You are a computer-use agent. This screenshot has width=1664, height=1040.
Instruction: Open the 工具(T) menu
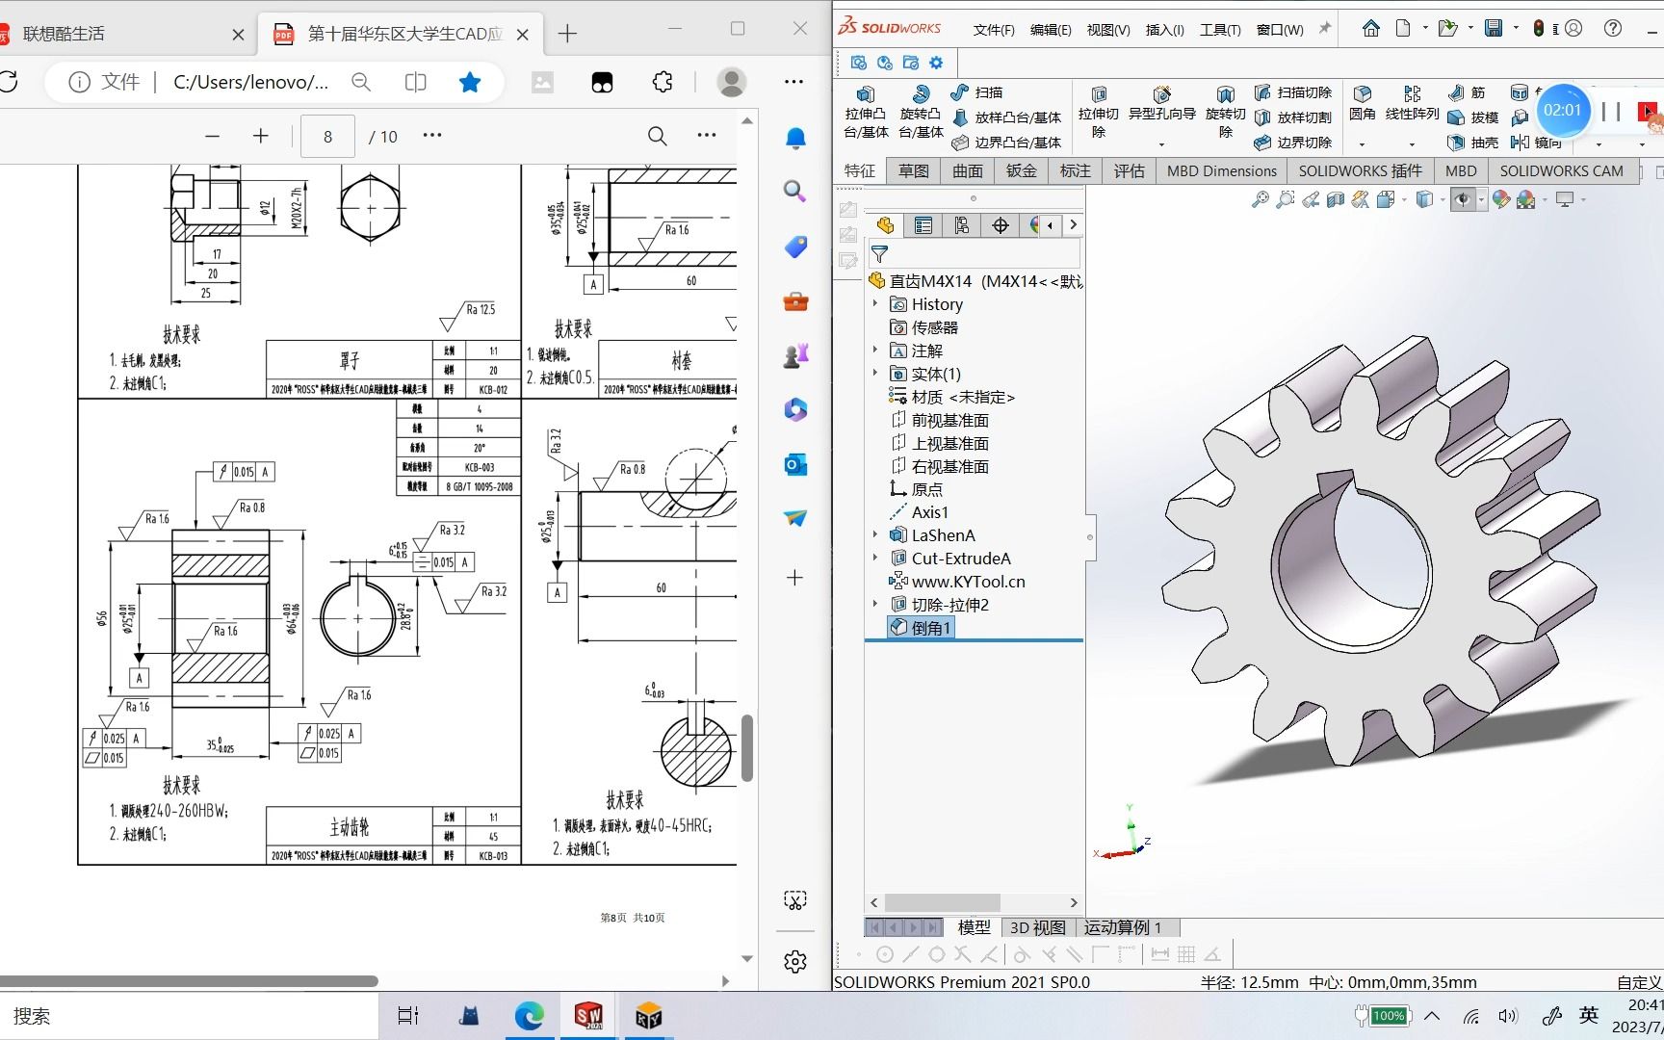pos(1220,30)
